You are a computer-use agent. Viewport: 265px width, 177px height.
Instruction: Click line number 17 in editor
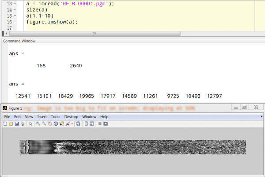(9, 28)
